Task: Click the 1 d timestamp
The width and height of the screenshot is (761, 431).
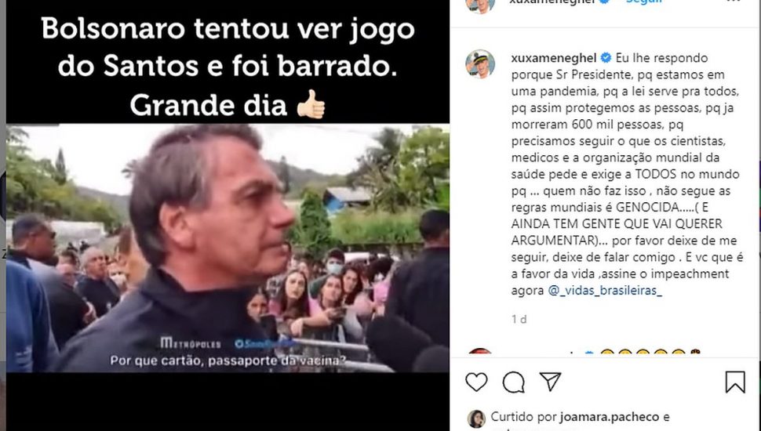Action: 519,319
